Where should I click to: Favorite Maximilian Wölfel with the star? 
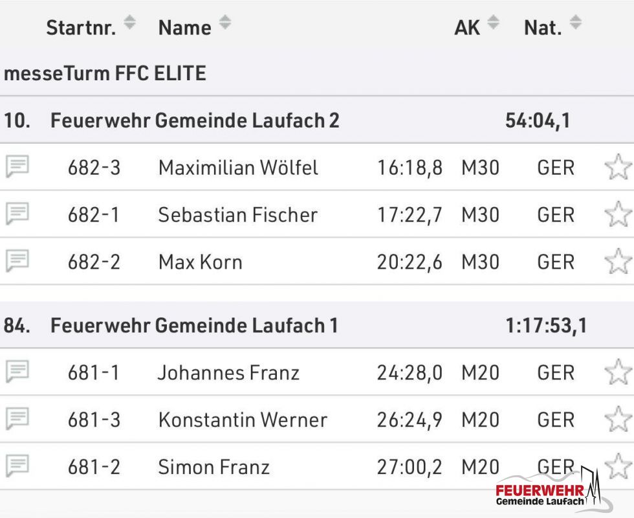click(x=618, y=168)
